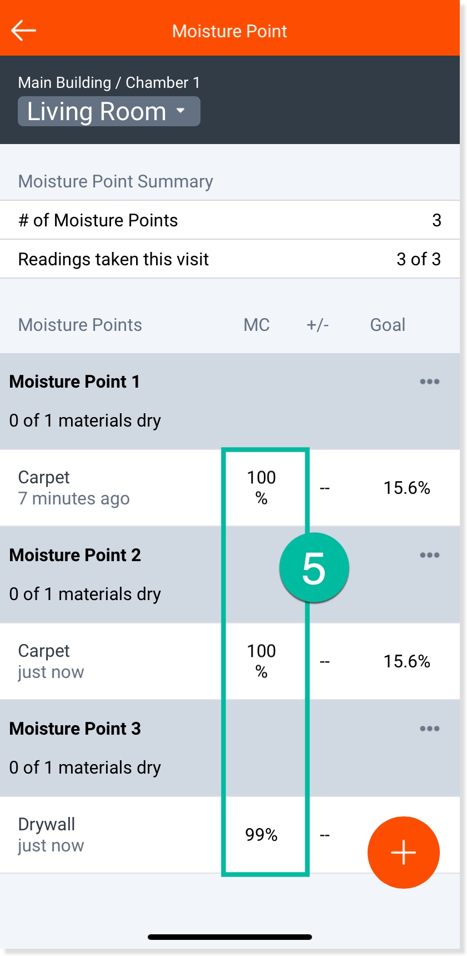Tap the Readings taken this visit row
The image size is (467, 956).
tap(229, 259)
